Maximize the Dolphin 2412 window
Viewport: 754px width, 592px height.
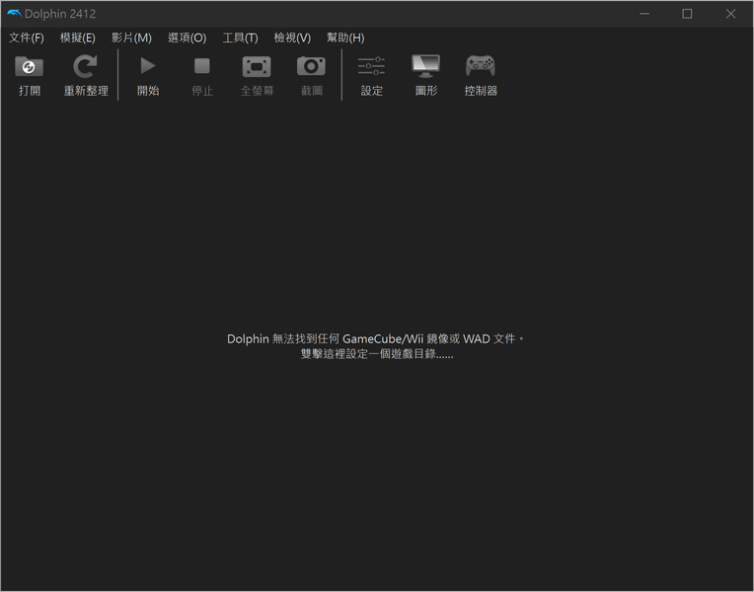click(687, 14)
